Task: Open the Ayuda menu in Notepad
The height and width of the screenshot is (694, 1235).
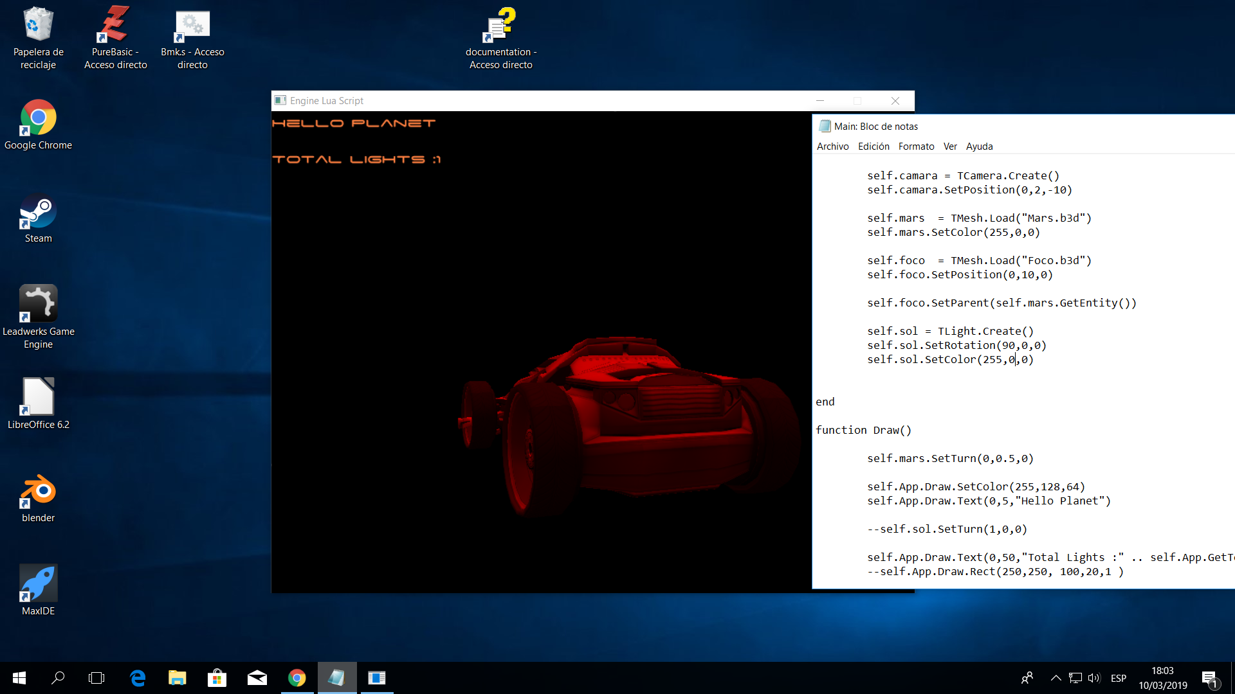Action: coord(979,147)
